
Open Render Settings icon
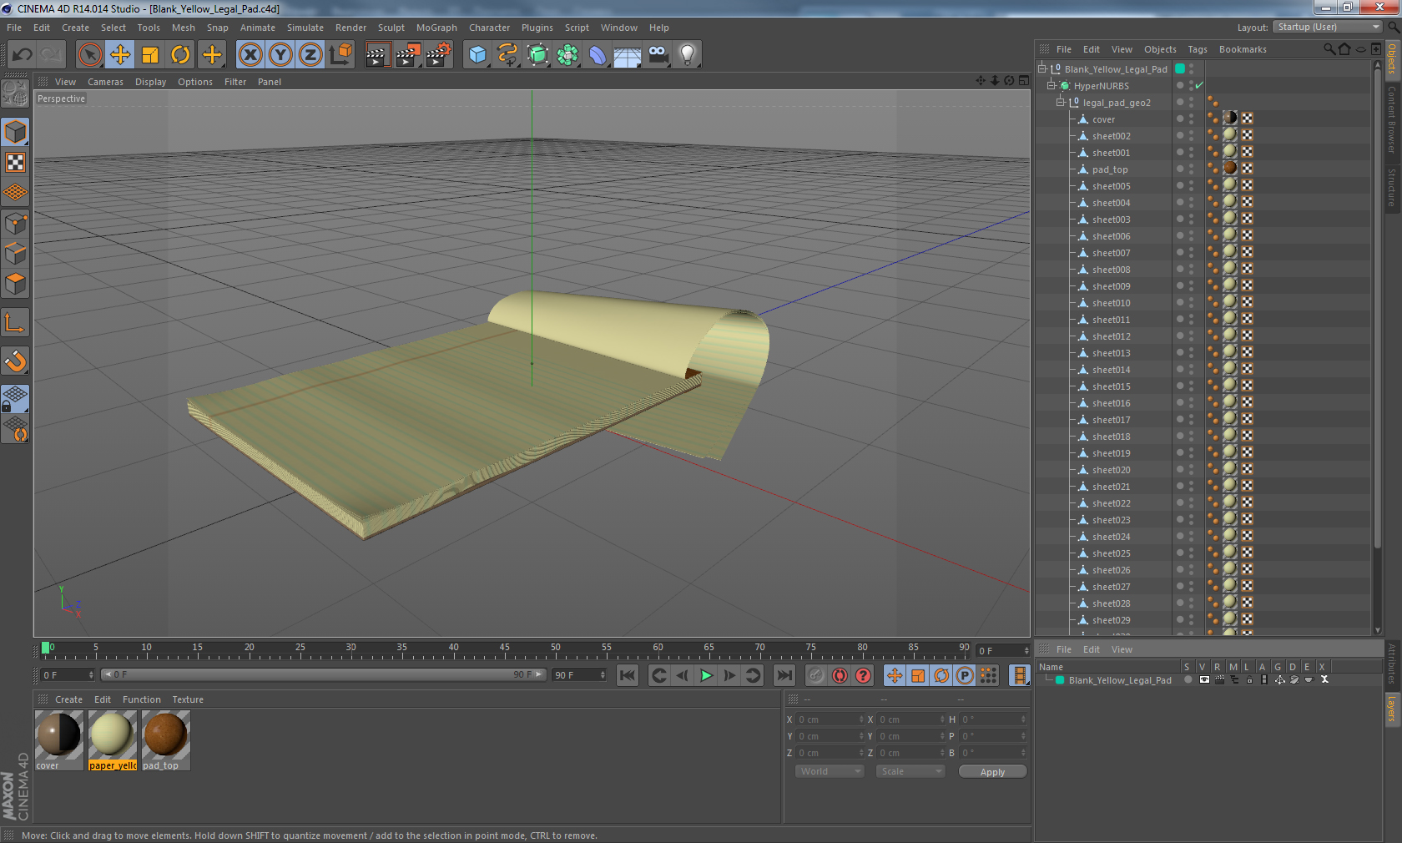click(x=437, y=55)
